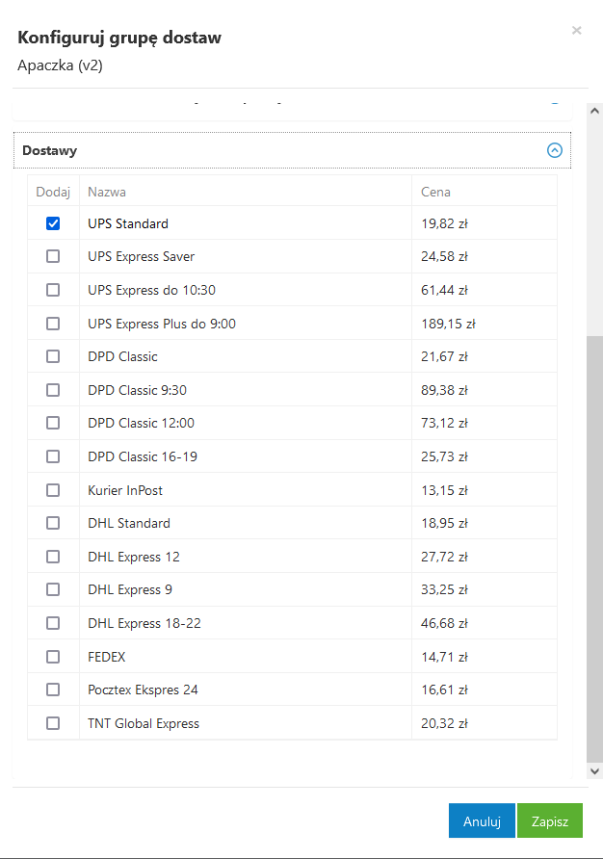The width and height of the screenshot is (603, 859).
Task: Enable DPD Classic 12:00 delivery checkbox
Action: [53, 423]
